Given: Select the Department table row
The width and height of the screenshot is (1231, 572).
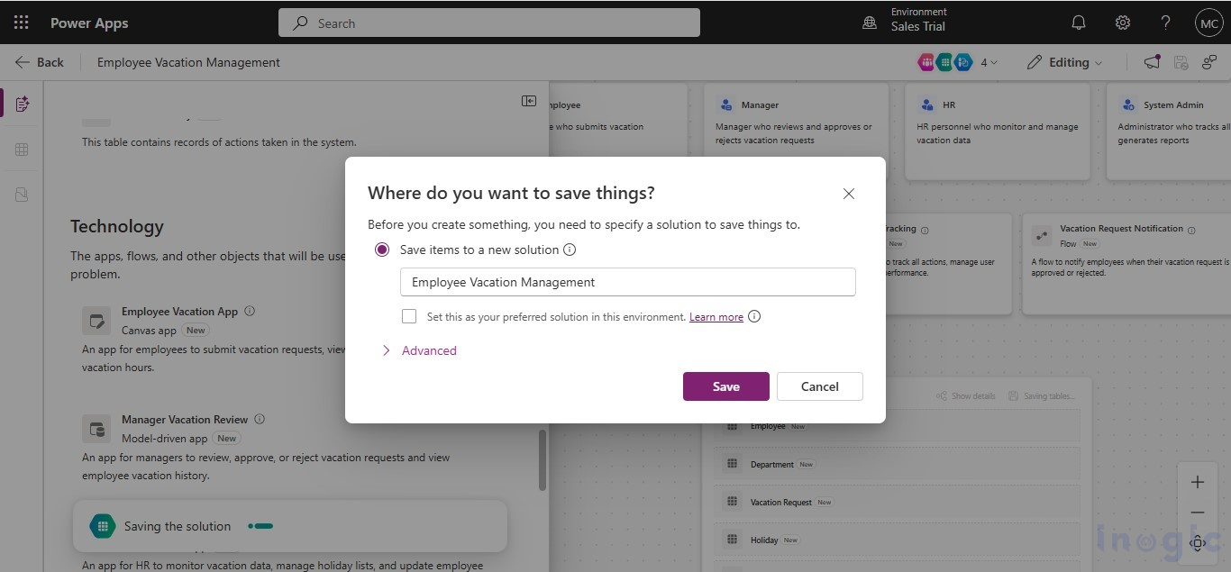Looking at the screenshot, I should pyautogui.click(x=897, y=464).
